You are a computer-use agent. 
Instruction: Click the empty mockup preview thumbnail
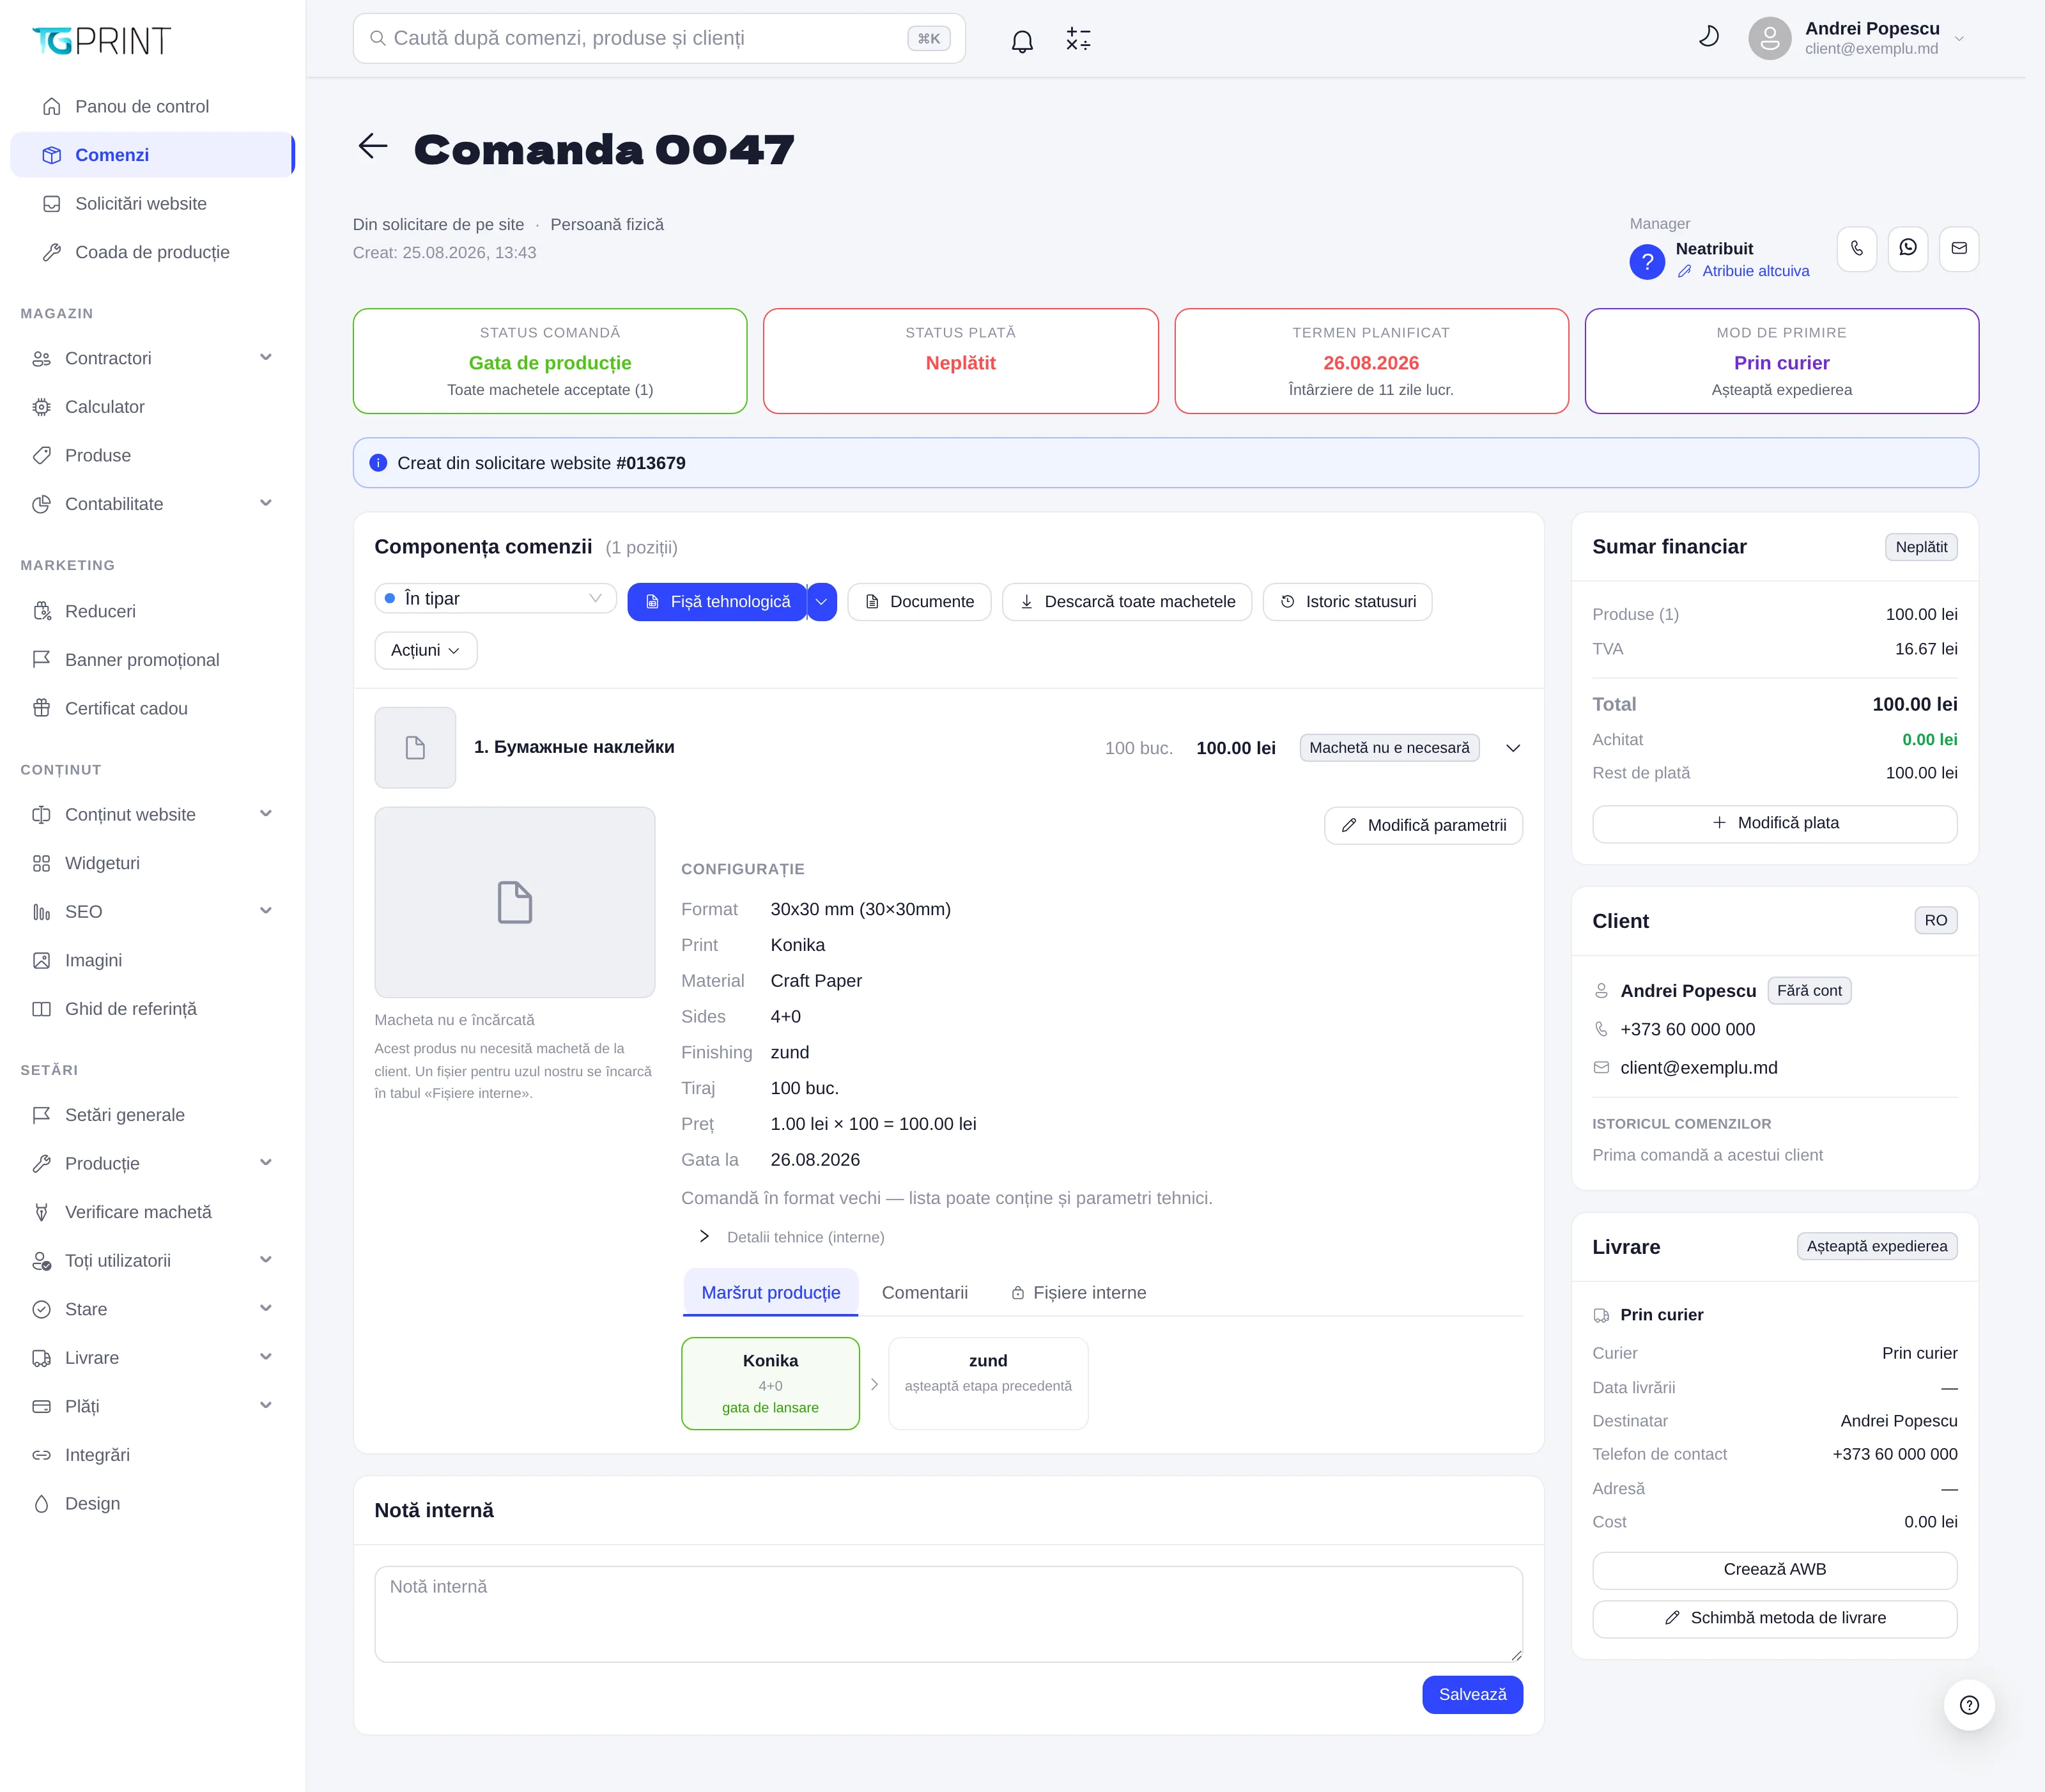tap(515, 902)
